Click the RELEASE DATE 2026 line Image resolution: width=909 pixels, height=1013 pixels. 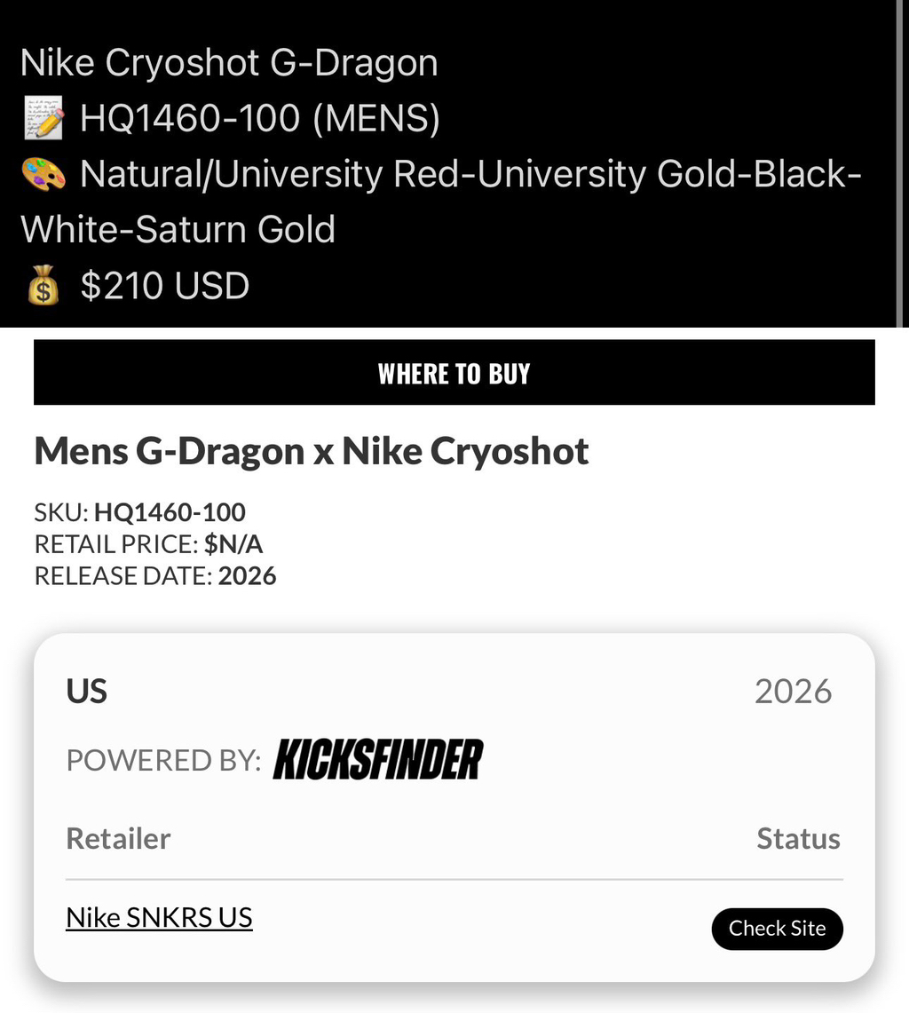(x=155, y=575)
